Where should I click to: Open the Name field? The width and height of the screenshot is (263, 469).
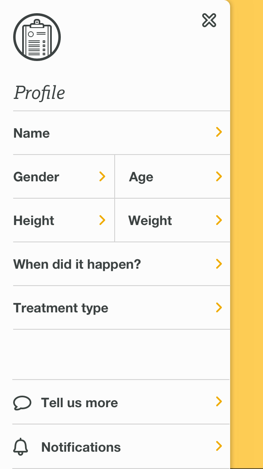click(32, 133)
